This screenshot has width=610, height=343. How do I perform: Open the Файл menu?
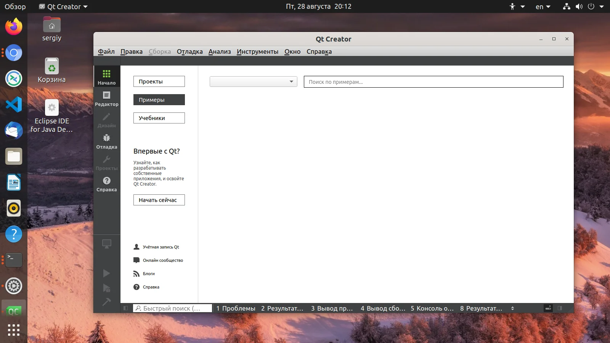[x=106, y=51]
